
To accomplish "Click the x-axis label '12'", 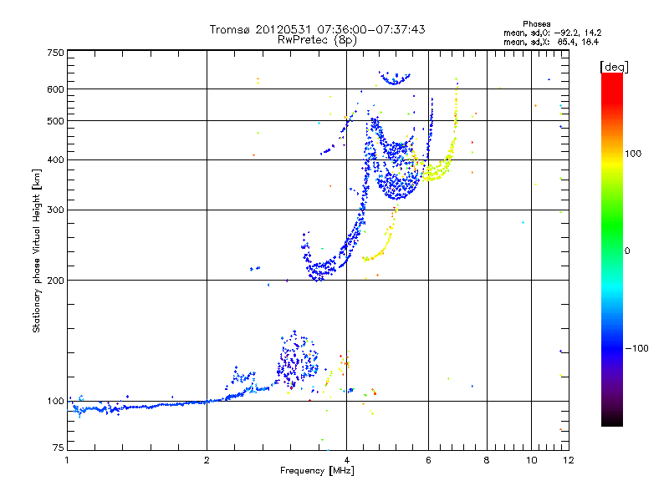I will point(569,460).
